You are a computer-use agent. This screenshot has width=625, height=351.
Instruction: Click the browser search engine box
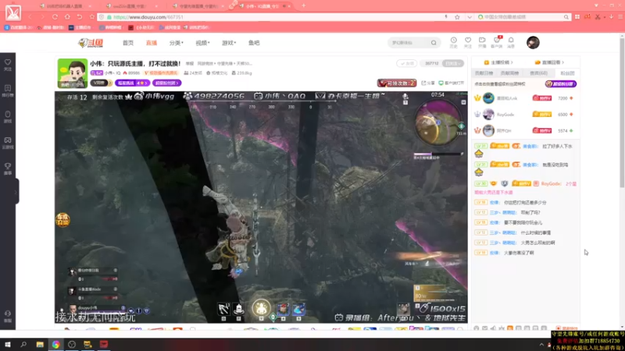pyautogui.click(x=523, y=17)
